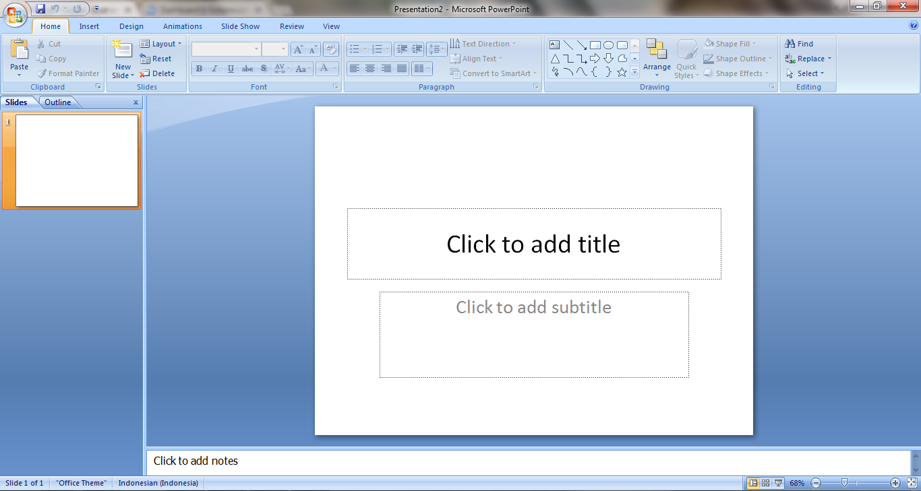Screen dimensions: 921x491
Task: Expand the shapes gallery More arrow
Action: click(634, 72)
